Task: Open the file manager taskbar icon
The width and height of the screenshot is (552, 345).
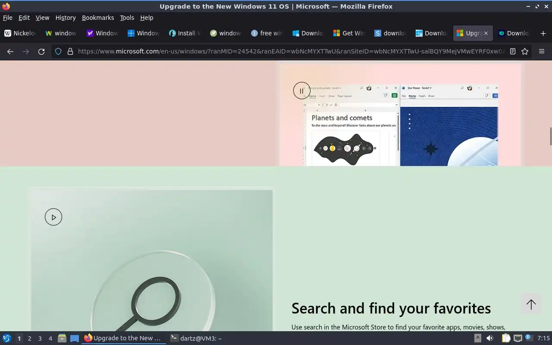Action: (62, 338)
